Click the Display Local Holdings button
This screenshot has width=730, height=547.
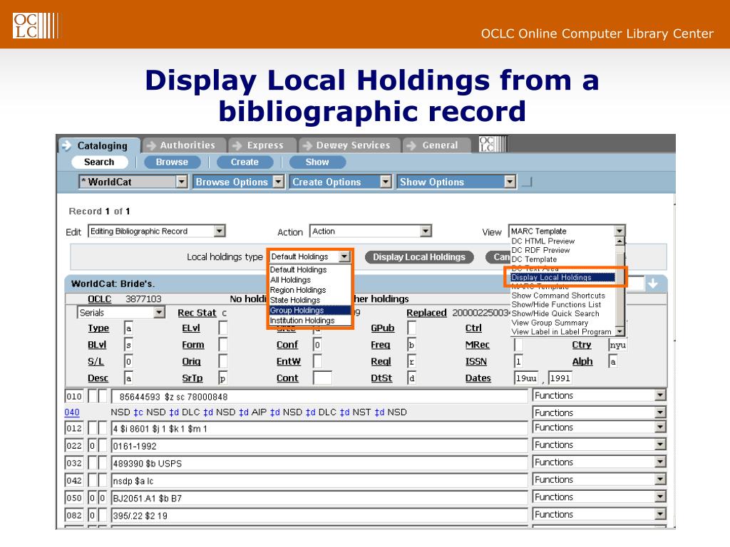pyautogui.click(x=419, y=256)
